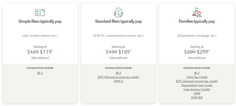Open the 1099-INT form link
Image resolution: width=236 pixels, height=106 pixels.
[197, 98]
